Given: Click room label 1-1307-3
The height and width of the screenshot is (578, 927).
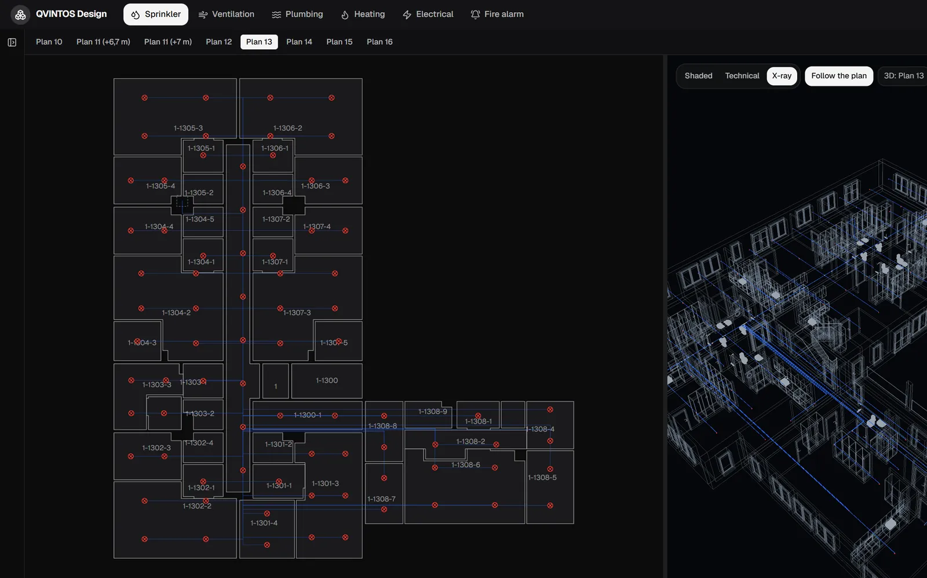Looking at the screenshot, I should point(297,312).
